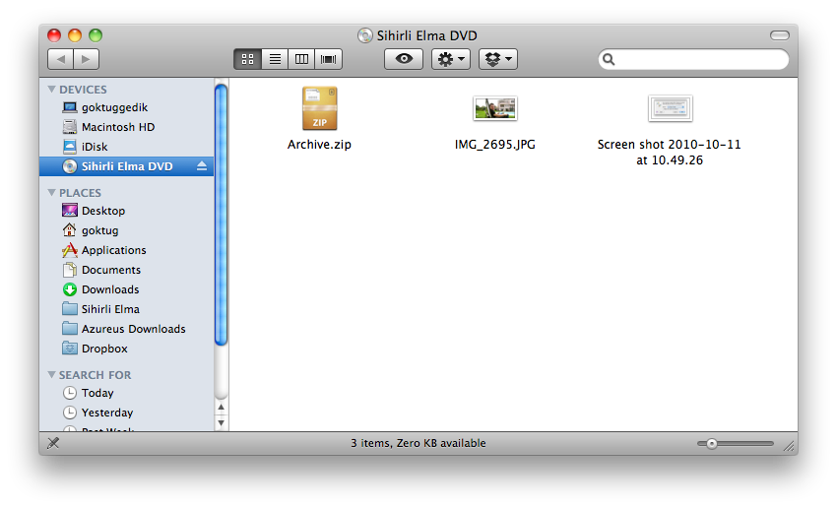
Task: Select the Archive.zip file icon
Action: pos(319,108)
